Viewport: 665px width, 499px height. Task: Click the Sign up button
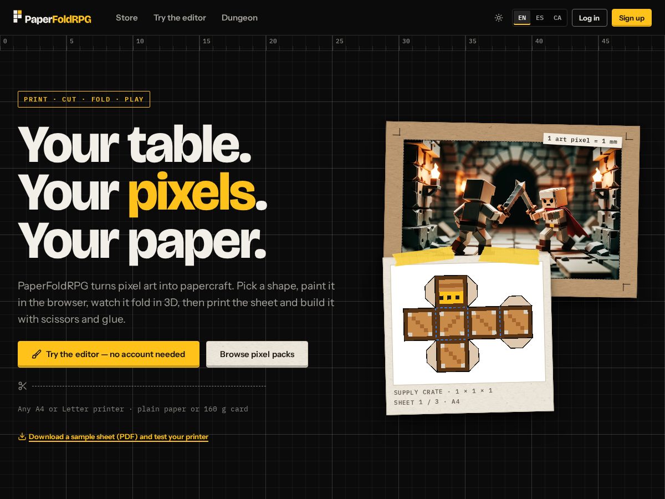(632, 18)
